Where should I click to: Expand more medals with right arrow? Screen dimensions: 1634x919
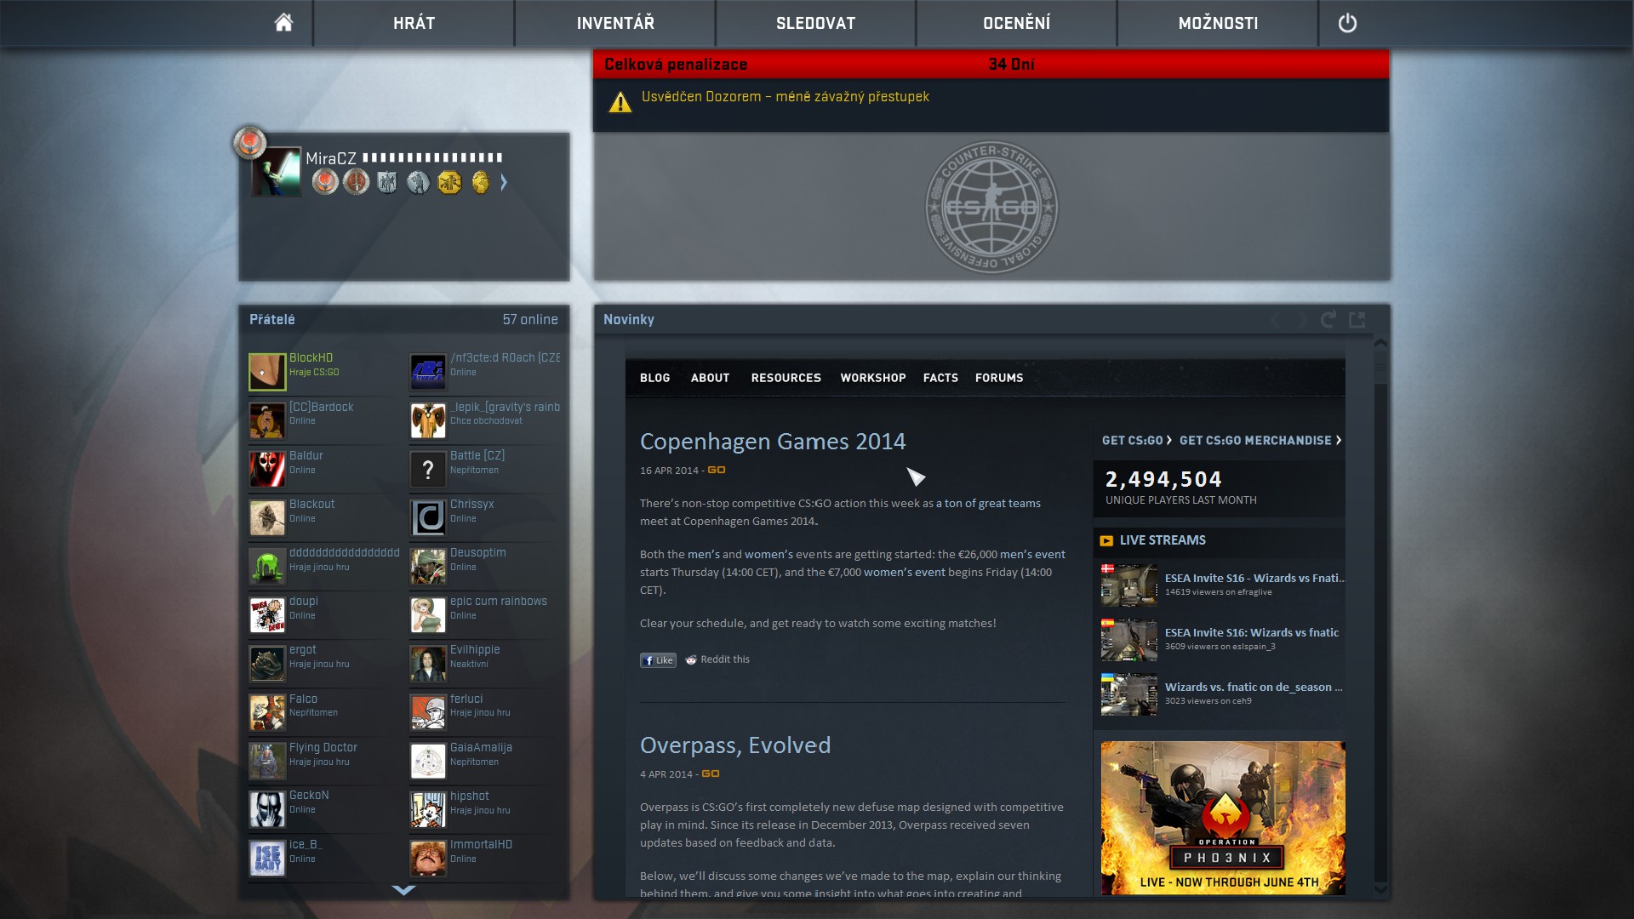click(x=504, y=182)
